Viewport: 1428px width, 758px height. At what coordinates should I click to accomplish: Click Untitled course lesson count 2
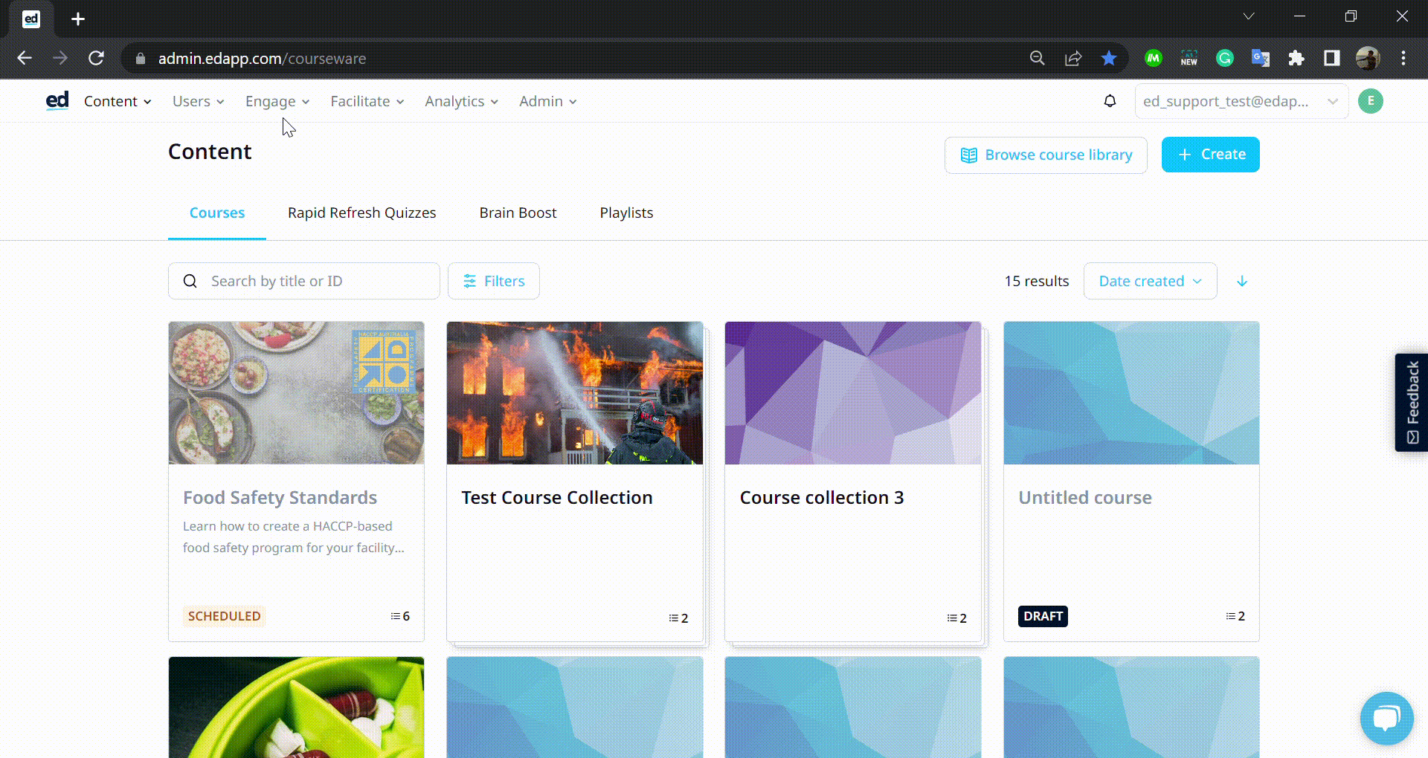pyautogui.click(x=1235, y=616)
